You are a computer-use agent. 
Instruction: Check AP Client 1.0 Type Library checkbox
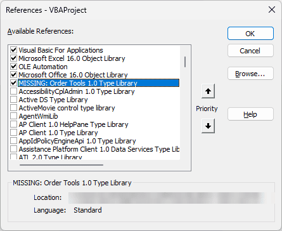coord(14,133)
